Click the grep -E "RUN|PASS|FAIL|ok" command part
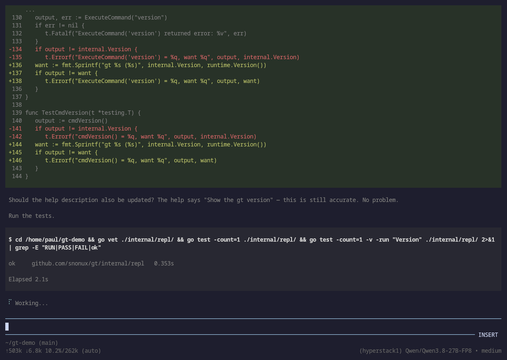 click(x=59, y=248)
